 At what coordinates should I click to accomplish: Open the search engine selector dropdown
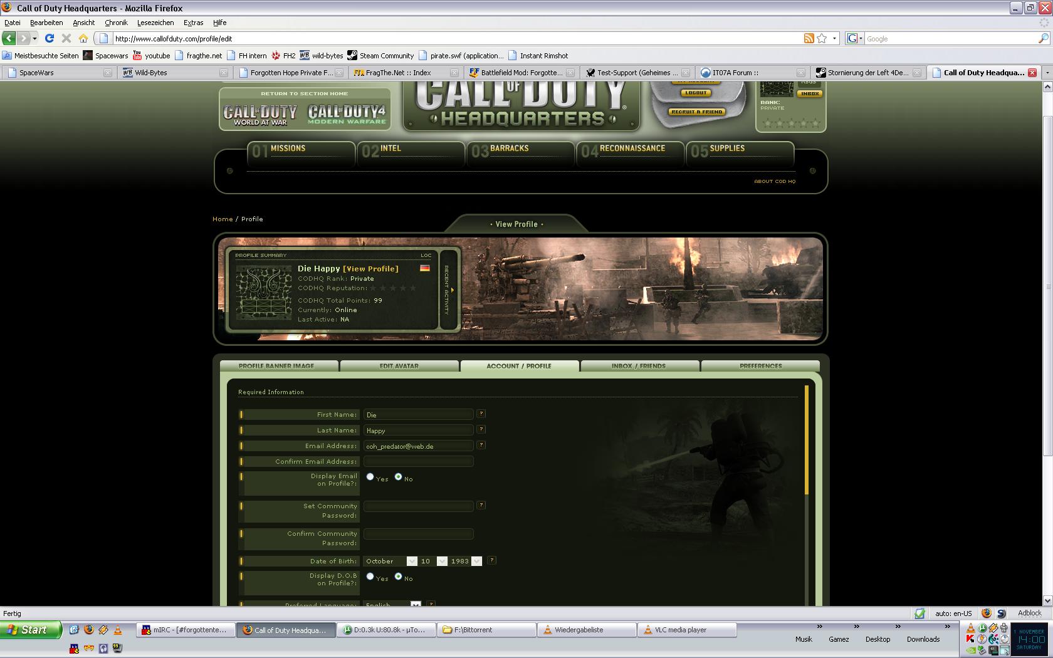coord(855,38)
